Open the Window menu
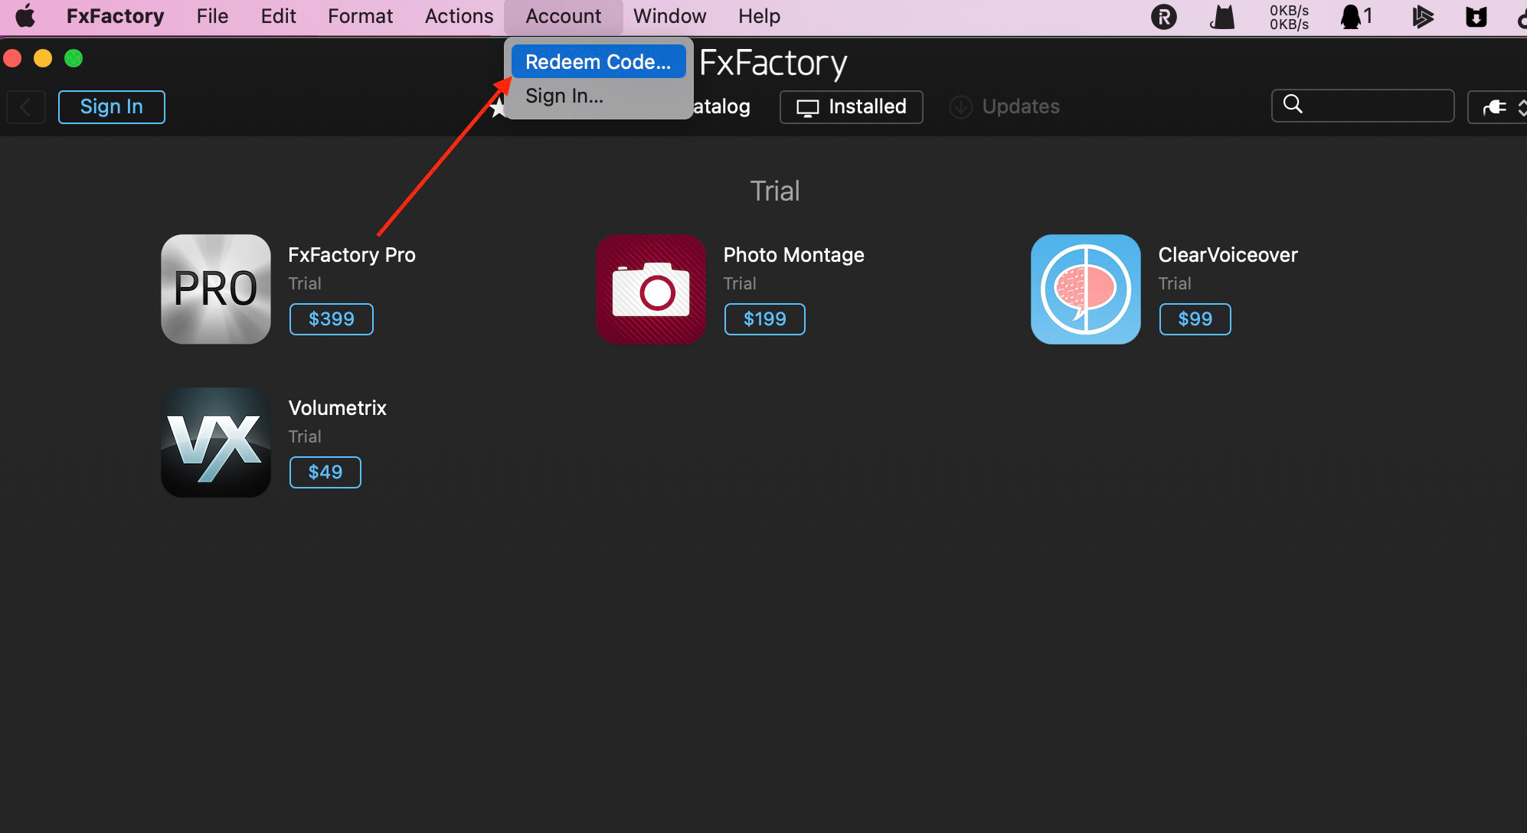The width and height of the screenshot is (1527, 833). point(669,16)
